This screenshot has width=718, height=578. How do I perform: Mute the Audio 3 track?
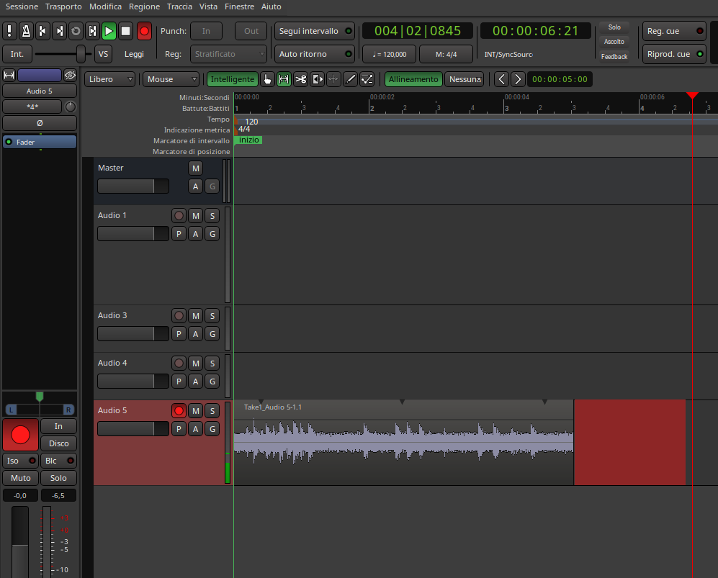[195, 315]
